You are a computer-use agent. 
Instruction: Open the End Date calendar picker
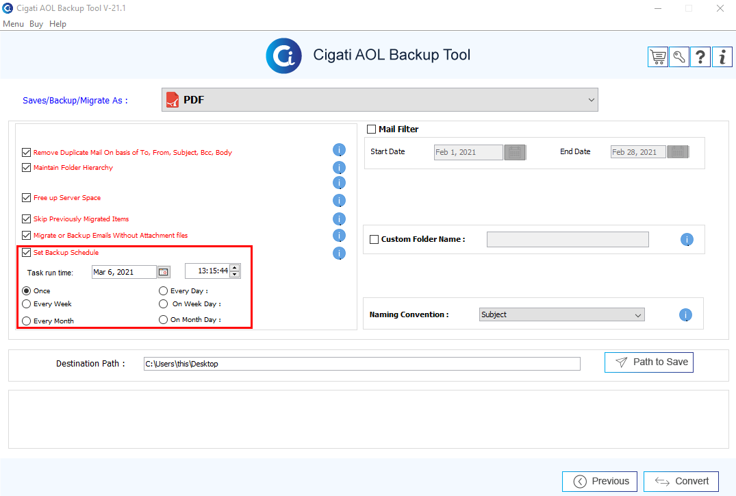point(677,151)
